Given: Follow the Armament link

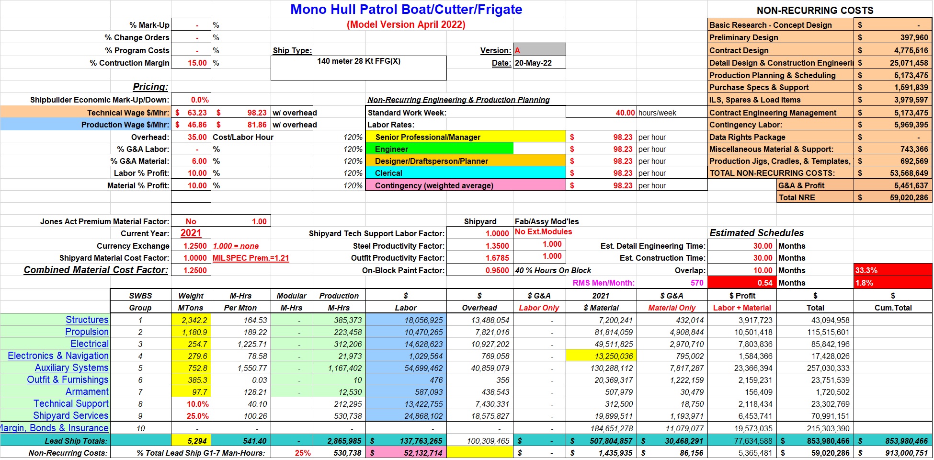Looking at the screenshot, I should click(x=87, y=391).
